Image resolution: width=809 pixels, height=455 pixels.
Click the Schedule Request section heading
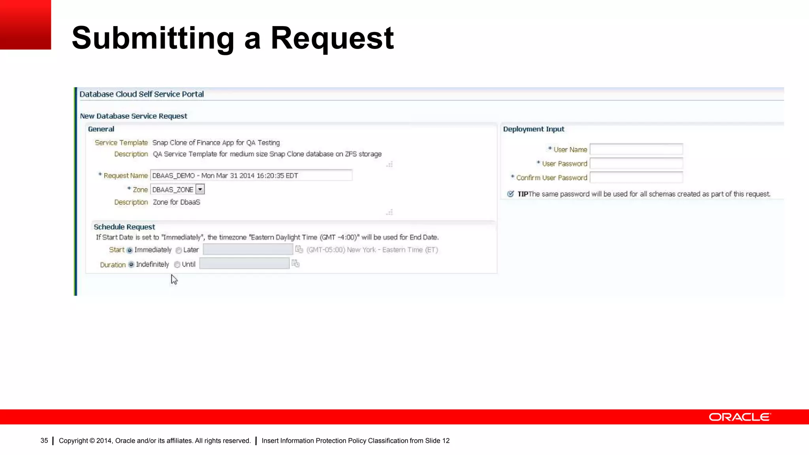point(124,227)
